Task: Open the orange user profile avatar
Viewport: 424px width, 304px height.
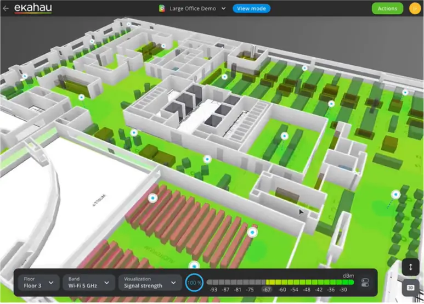Action: click(415, 8)
